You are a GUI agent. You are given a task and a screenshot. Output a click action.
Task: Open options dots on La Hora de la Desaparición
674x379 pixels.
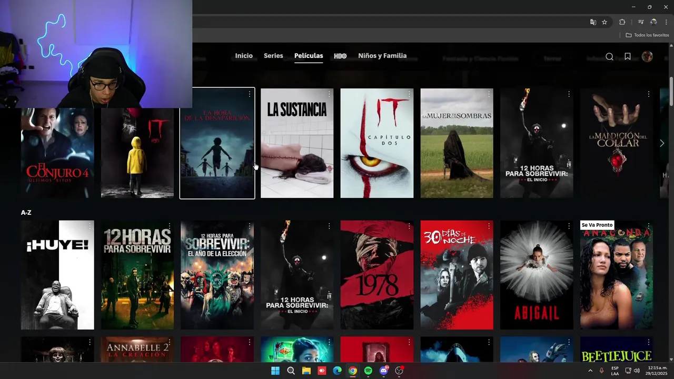pyautogui.click(x=249, y=94)
